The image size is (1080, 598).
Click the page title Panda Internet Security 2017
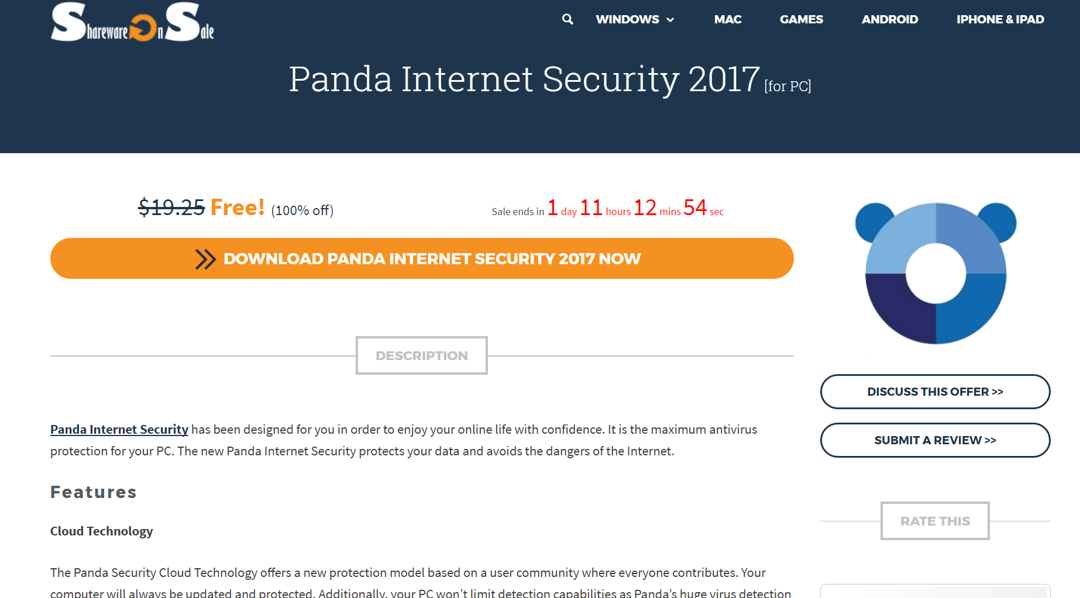coord(524,79)
